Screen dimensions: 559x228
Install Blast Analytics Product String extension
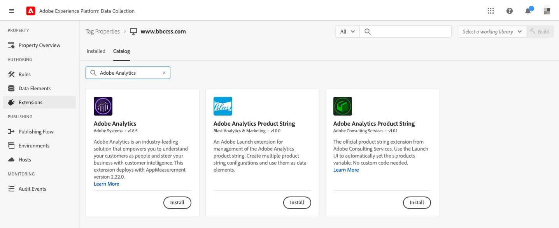click(x=297, y=203)
